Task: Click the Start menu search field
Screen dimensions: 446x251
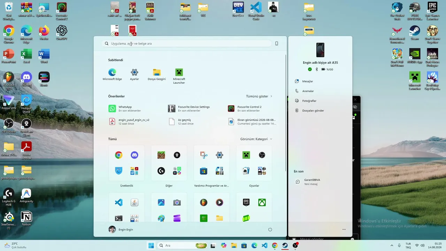Action: coord(187,44)
